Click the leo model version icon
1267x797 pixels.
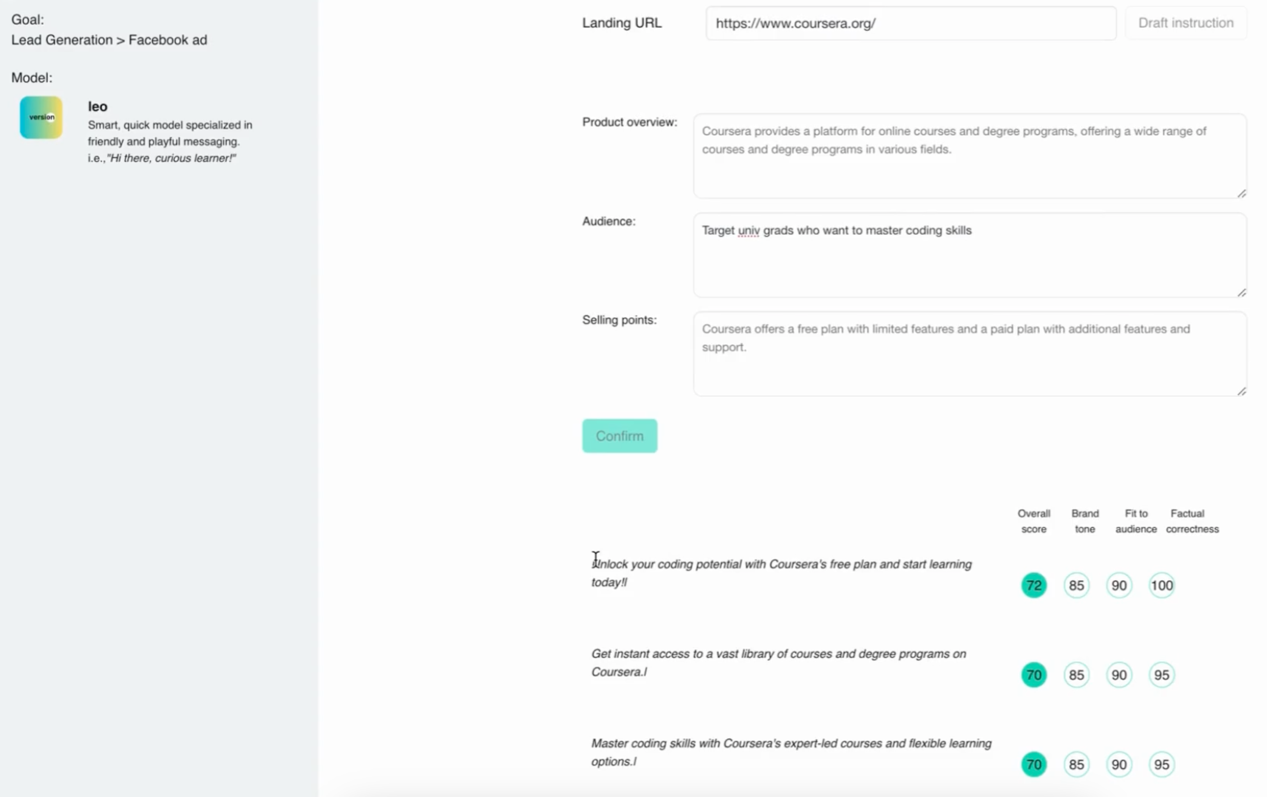(41, 117)
